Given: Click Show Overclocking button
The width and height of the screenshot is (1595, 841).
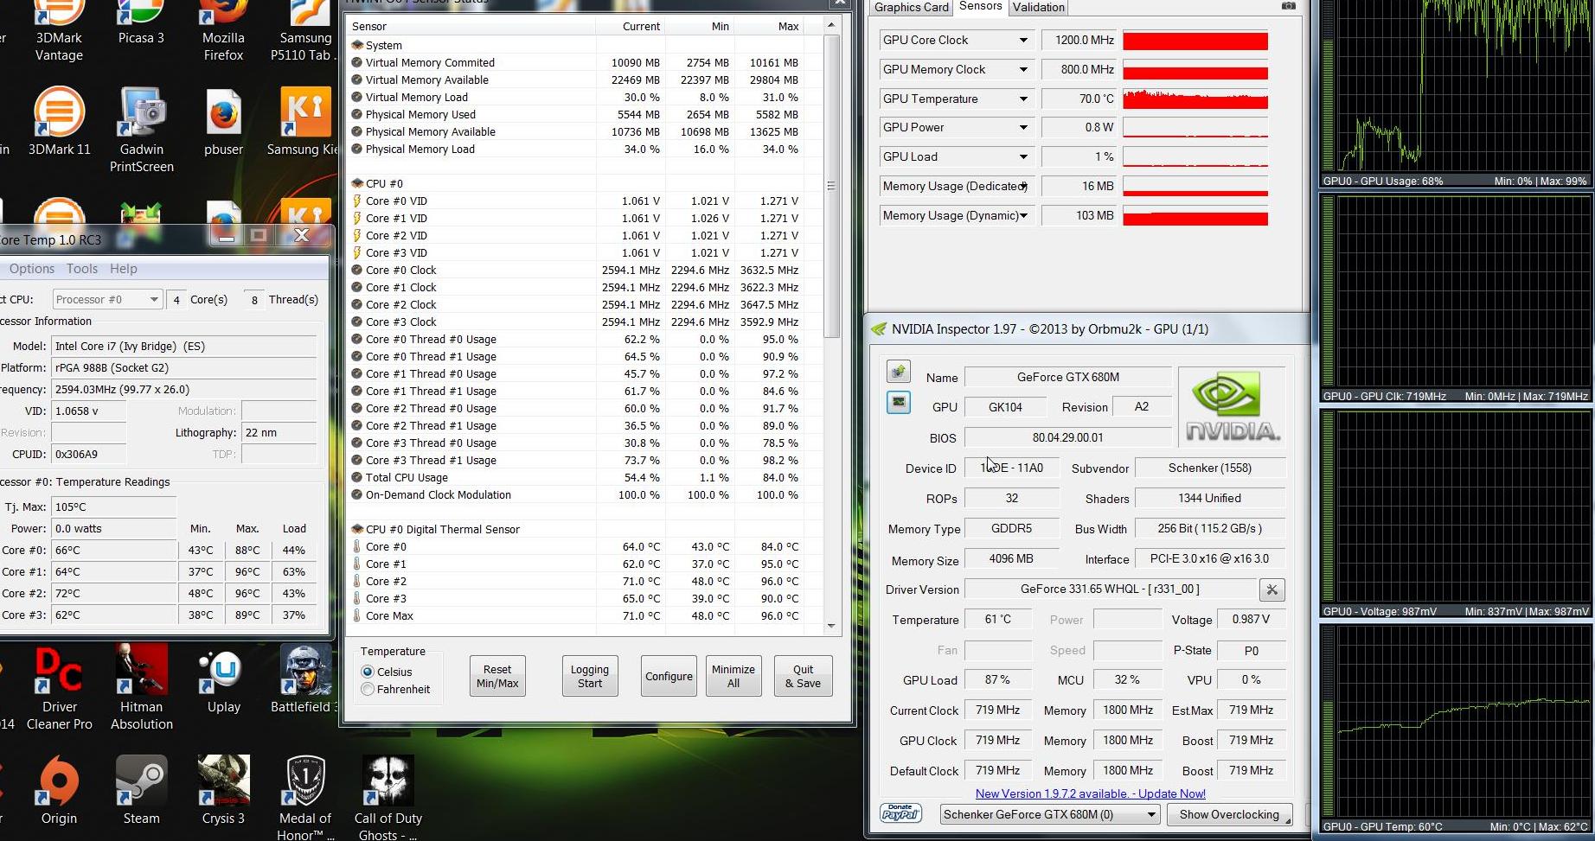Looking at the screenshot, I should click(x=1229, y=814).
